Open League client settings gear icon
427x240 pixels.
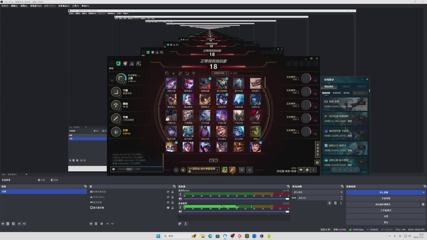tap(311, 59)
